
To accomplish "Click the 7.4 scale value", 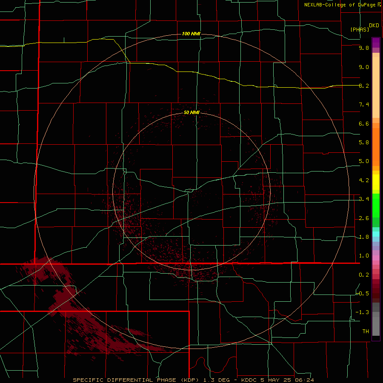I will pos(364,105).
